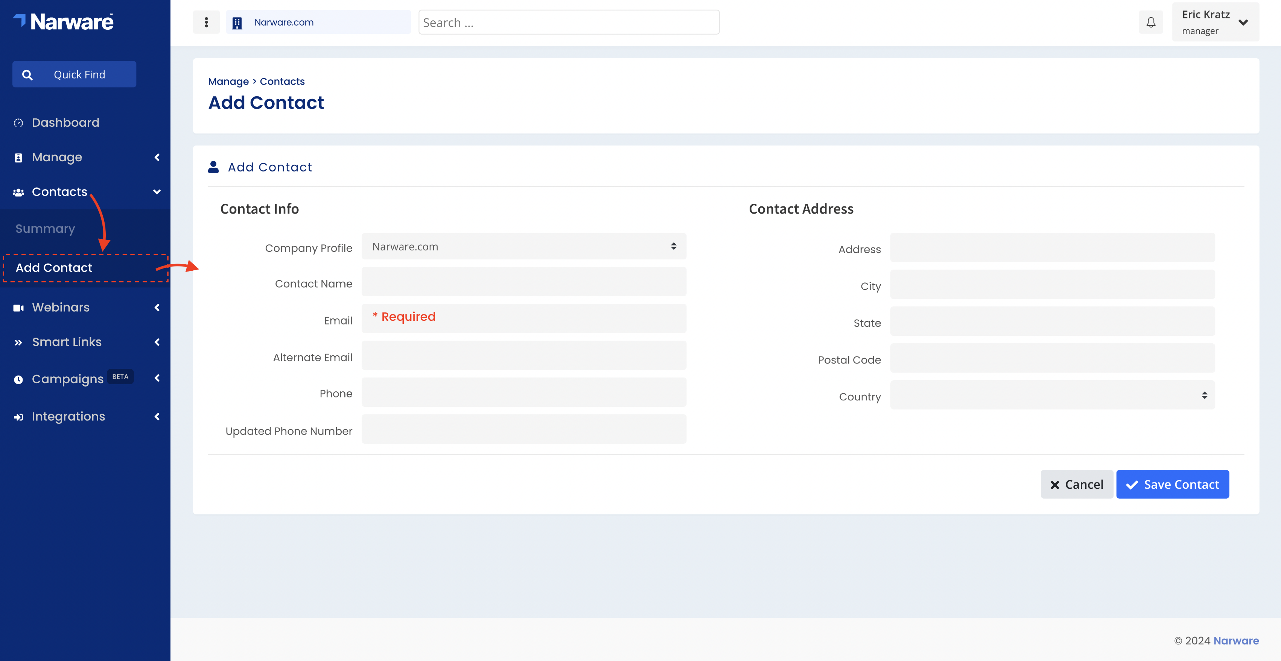
Task: Follow the Contacts breadcrumb link
Action: click(282, 82)
